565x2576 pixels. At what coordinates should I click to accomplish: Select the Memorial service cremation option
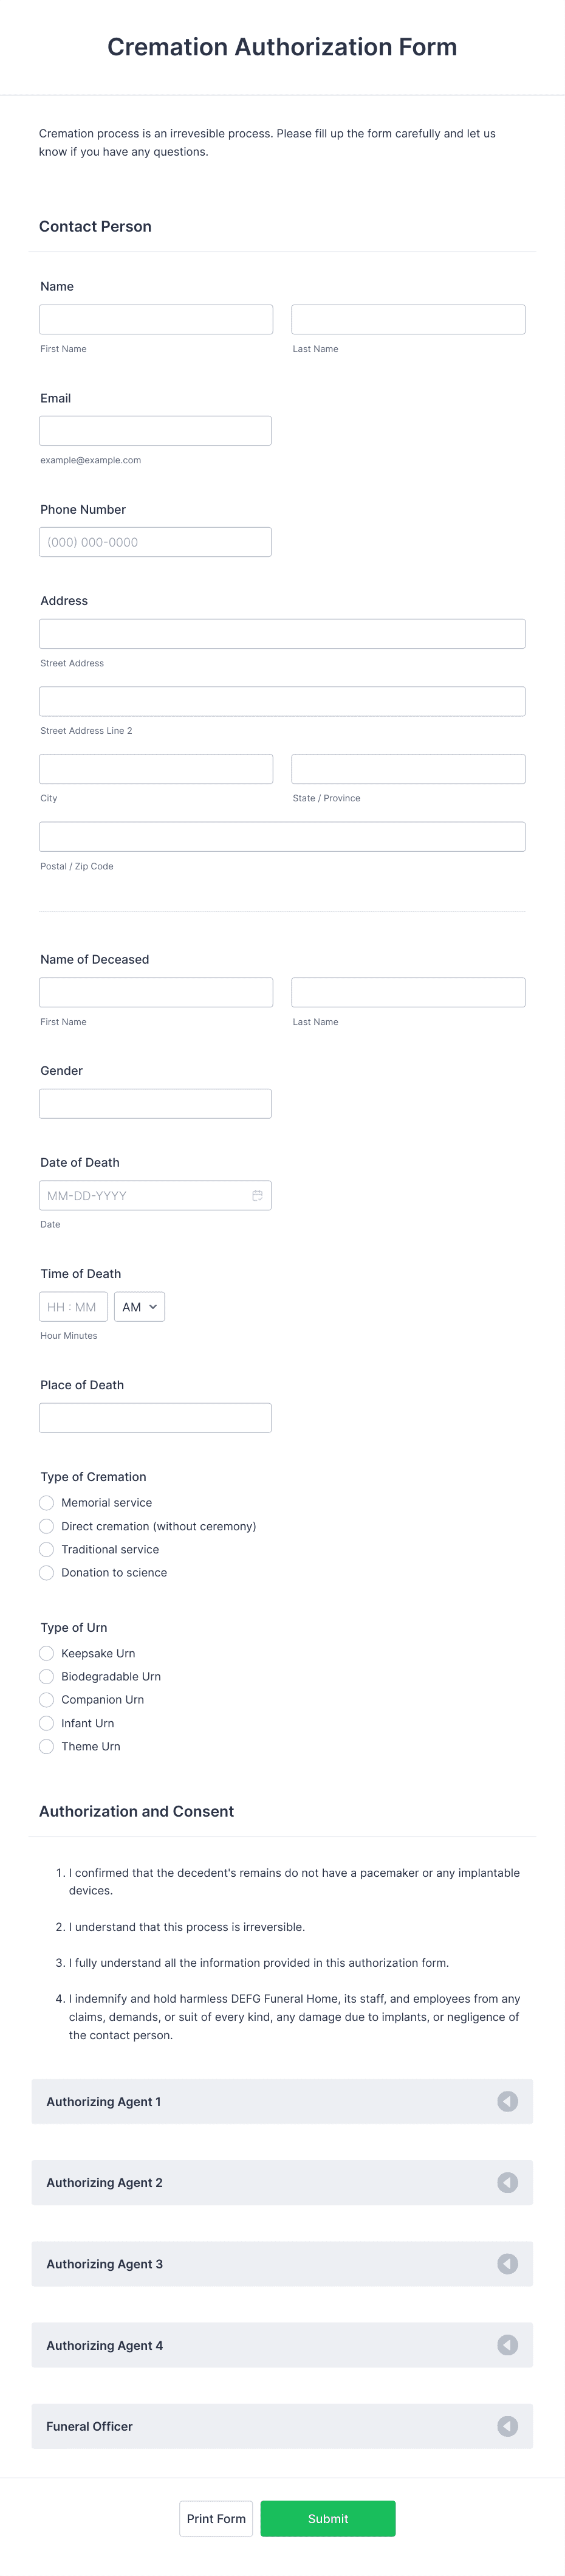pyautogui.click(x=46, y=1502)
